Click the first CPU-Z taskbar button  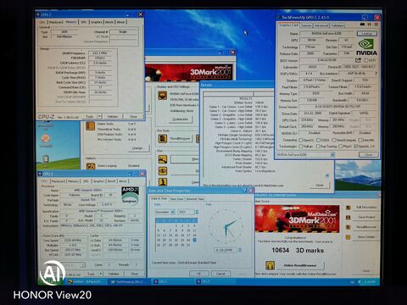pyautogui.click(x=172, y=281)
